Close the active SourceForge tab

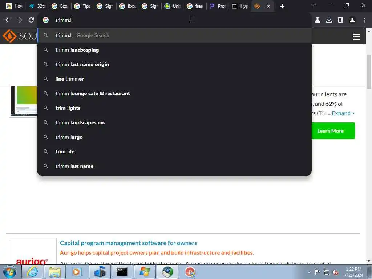(x=268, y=6)
